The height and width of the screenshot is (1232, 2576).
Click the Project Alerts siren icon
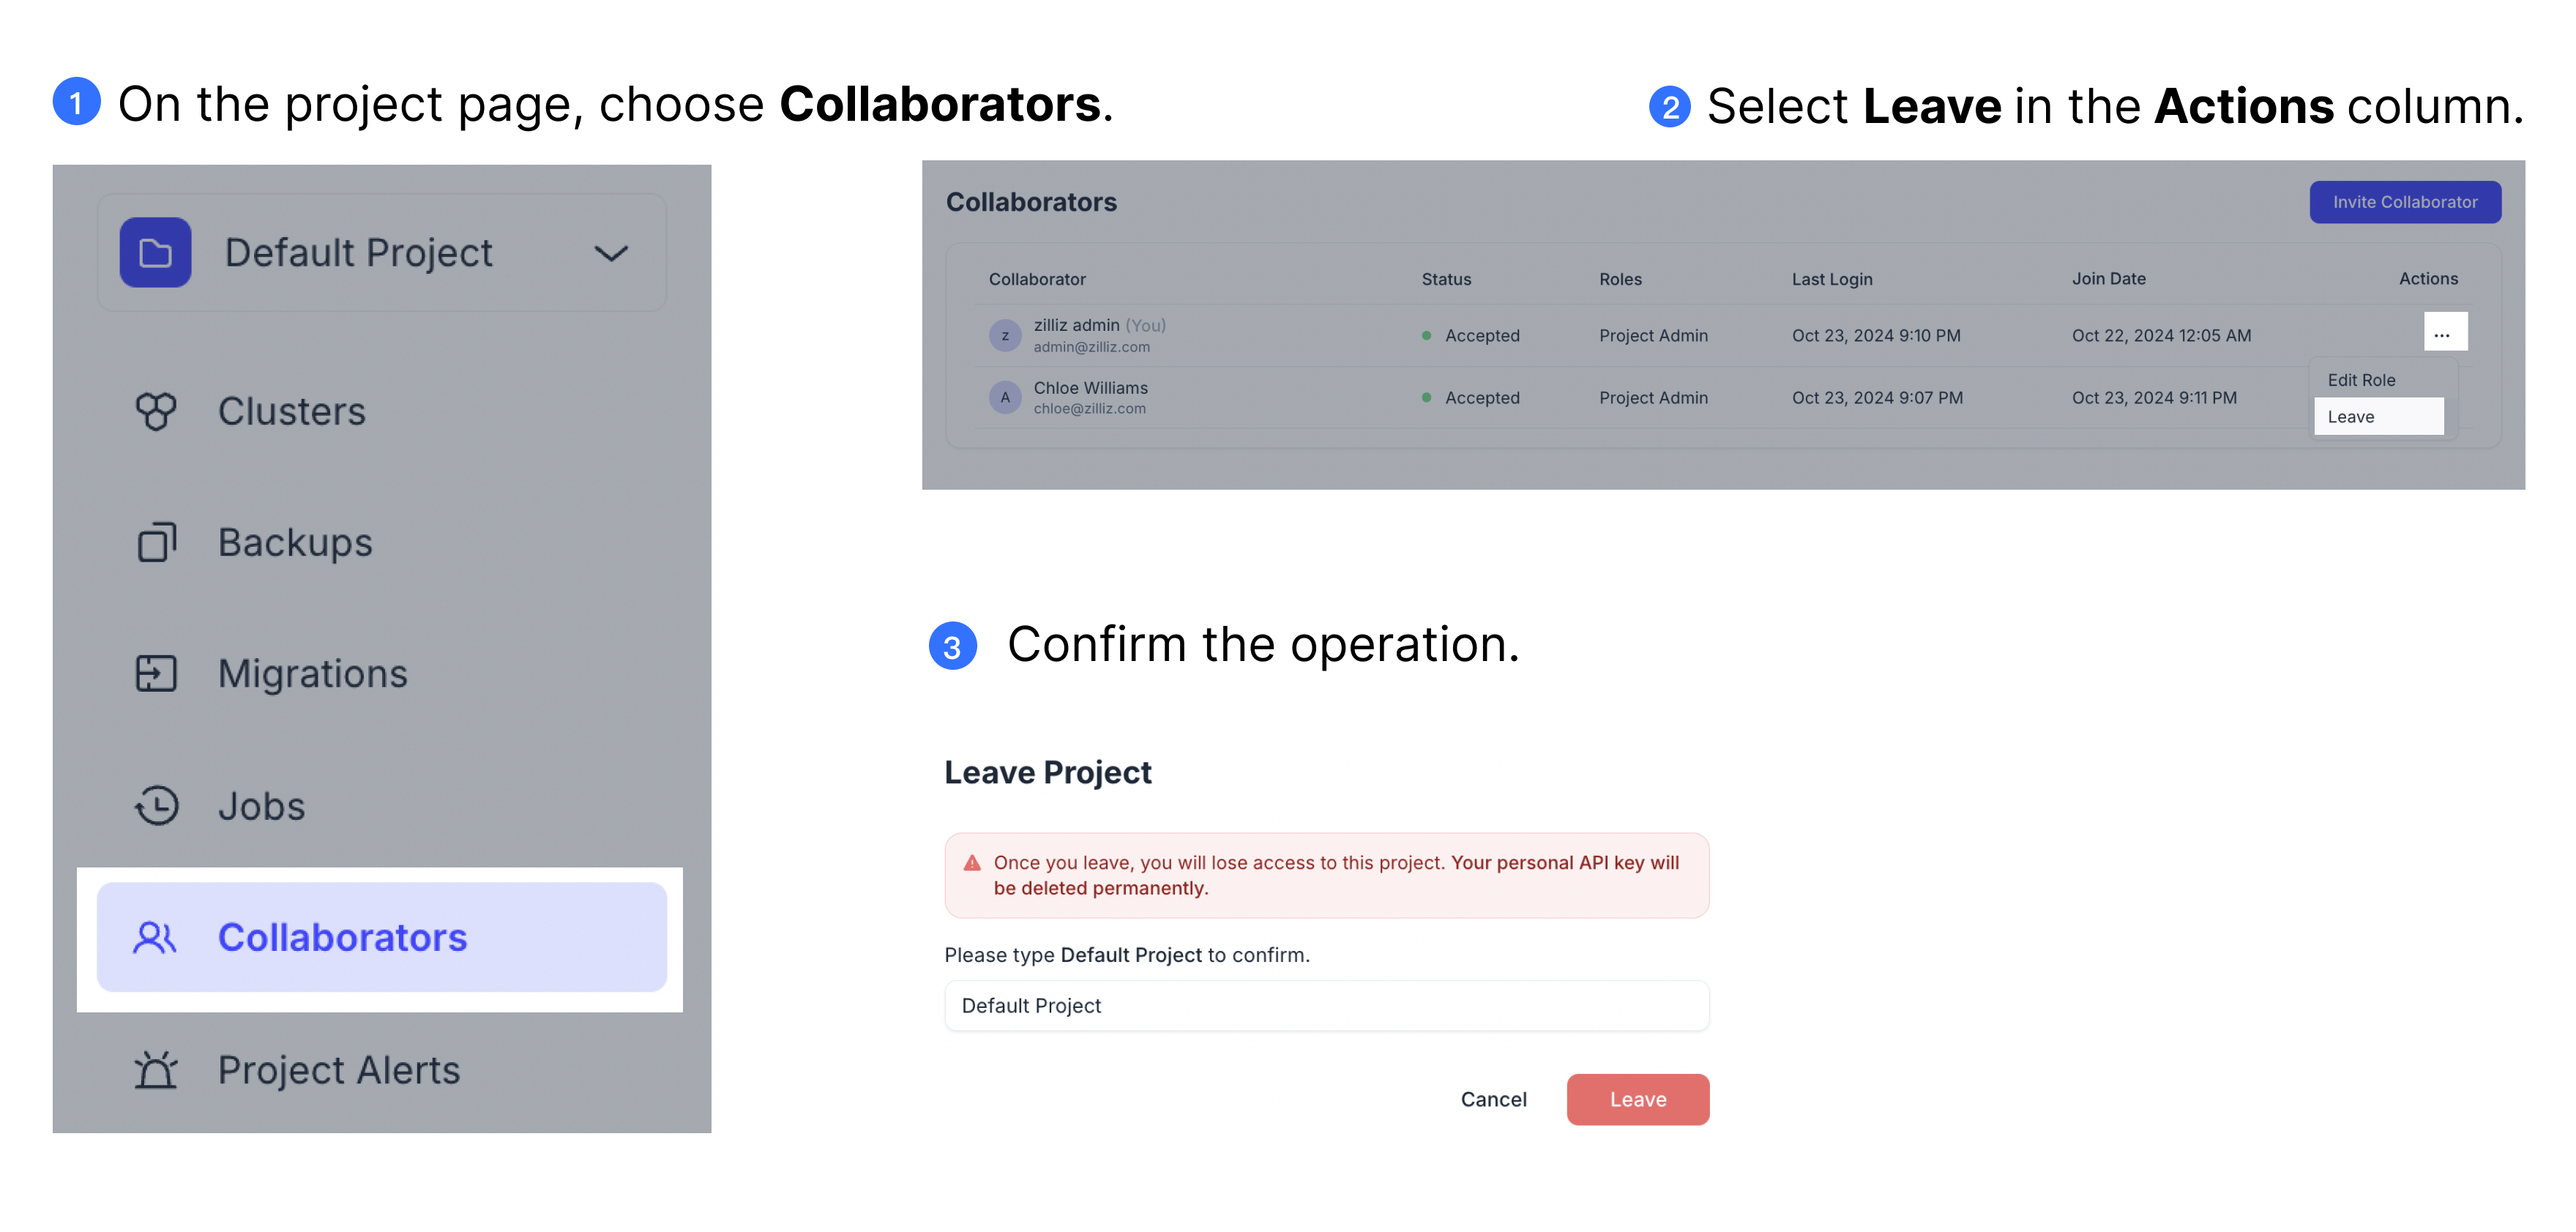pos(156,1069)
